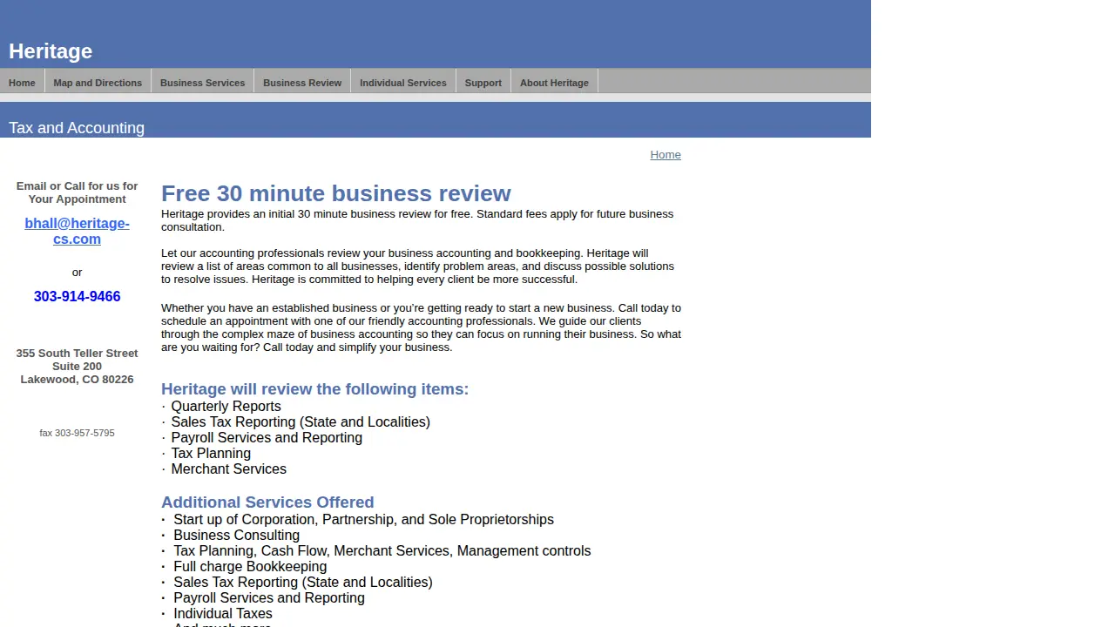The height and width of the screenshot is (627, 1115).
Task: Open Business Services menu item
Action: point(202,83)
